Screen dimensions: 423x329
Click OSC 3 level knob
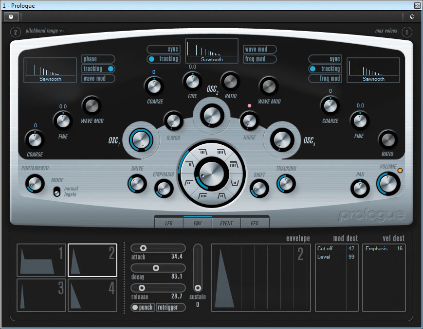click(282, 140)
